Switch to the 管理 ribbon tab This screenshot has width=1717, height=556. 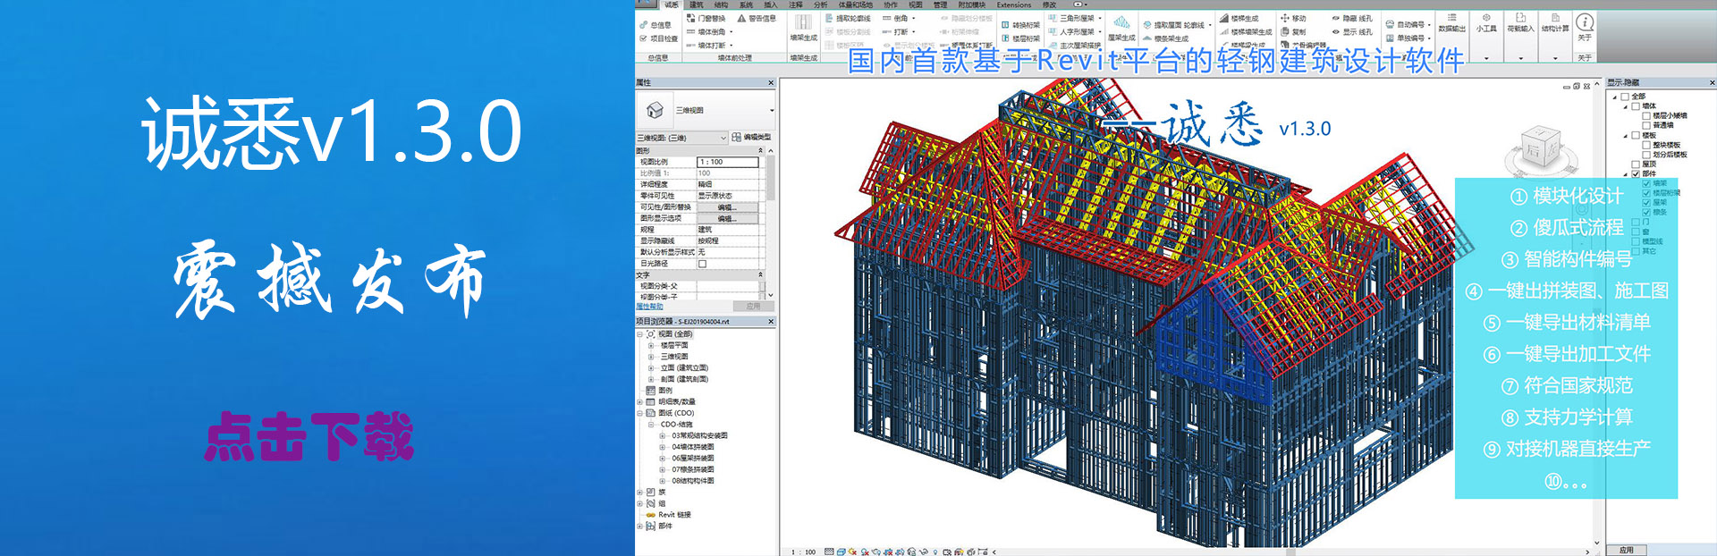940,4
